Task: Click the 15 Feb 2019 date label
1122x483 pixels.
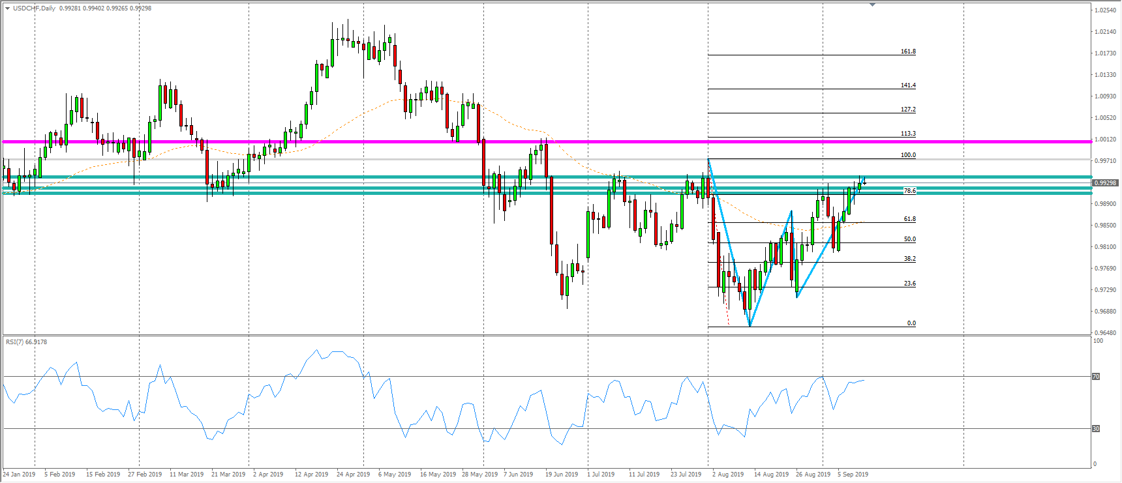Action: tap(103, 475)
